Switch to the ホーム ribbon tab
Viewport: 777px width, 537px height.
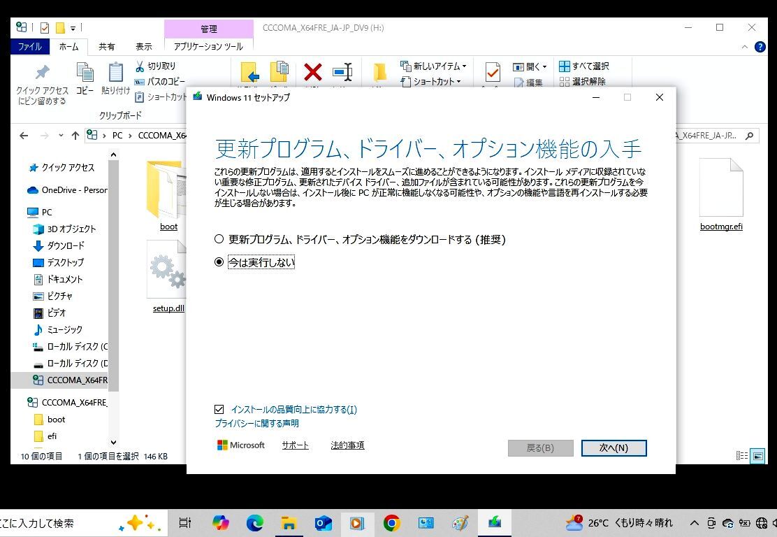[x=68, y=46]
